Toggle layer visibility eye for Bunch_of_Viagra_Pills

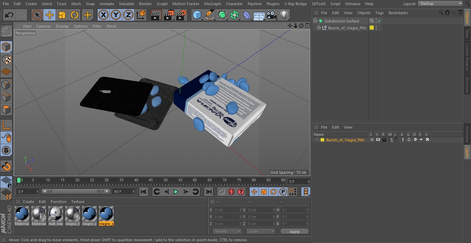(378, 140)
